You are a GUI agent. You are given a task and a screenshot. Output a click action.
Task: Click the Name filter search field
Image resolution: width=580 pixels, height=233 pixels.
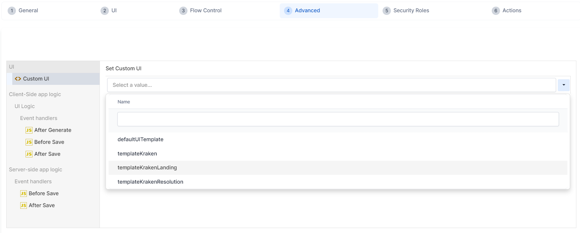[x=338, y=119]
